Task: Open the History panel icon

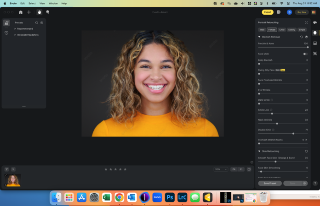Action: [x=6, y=33]
